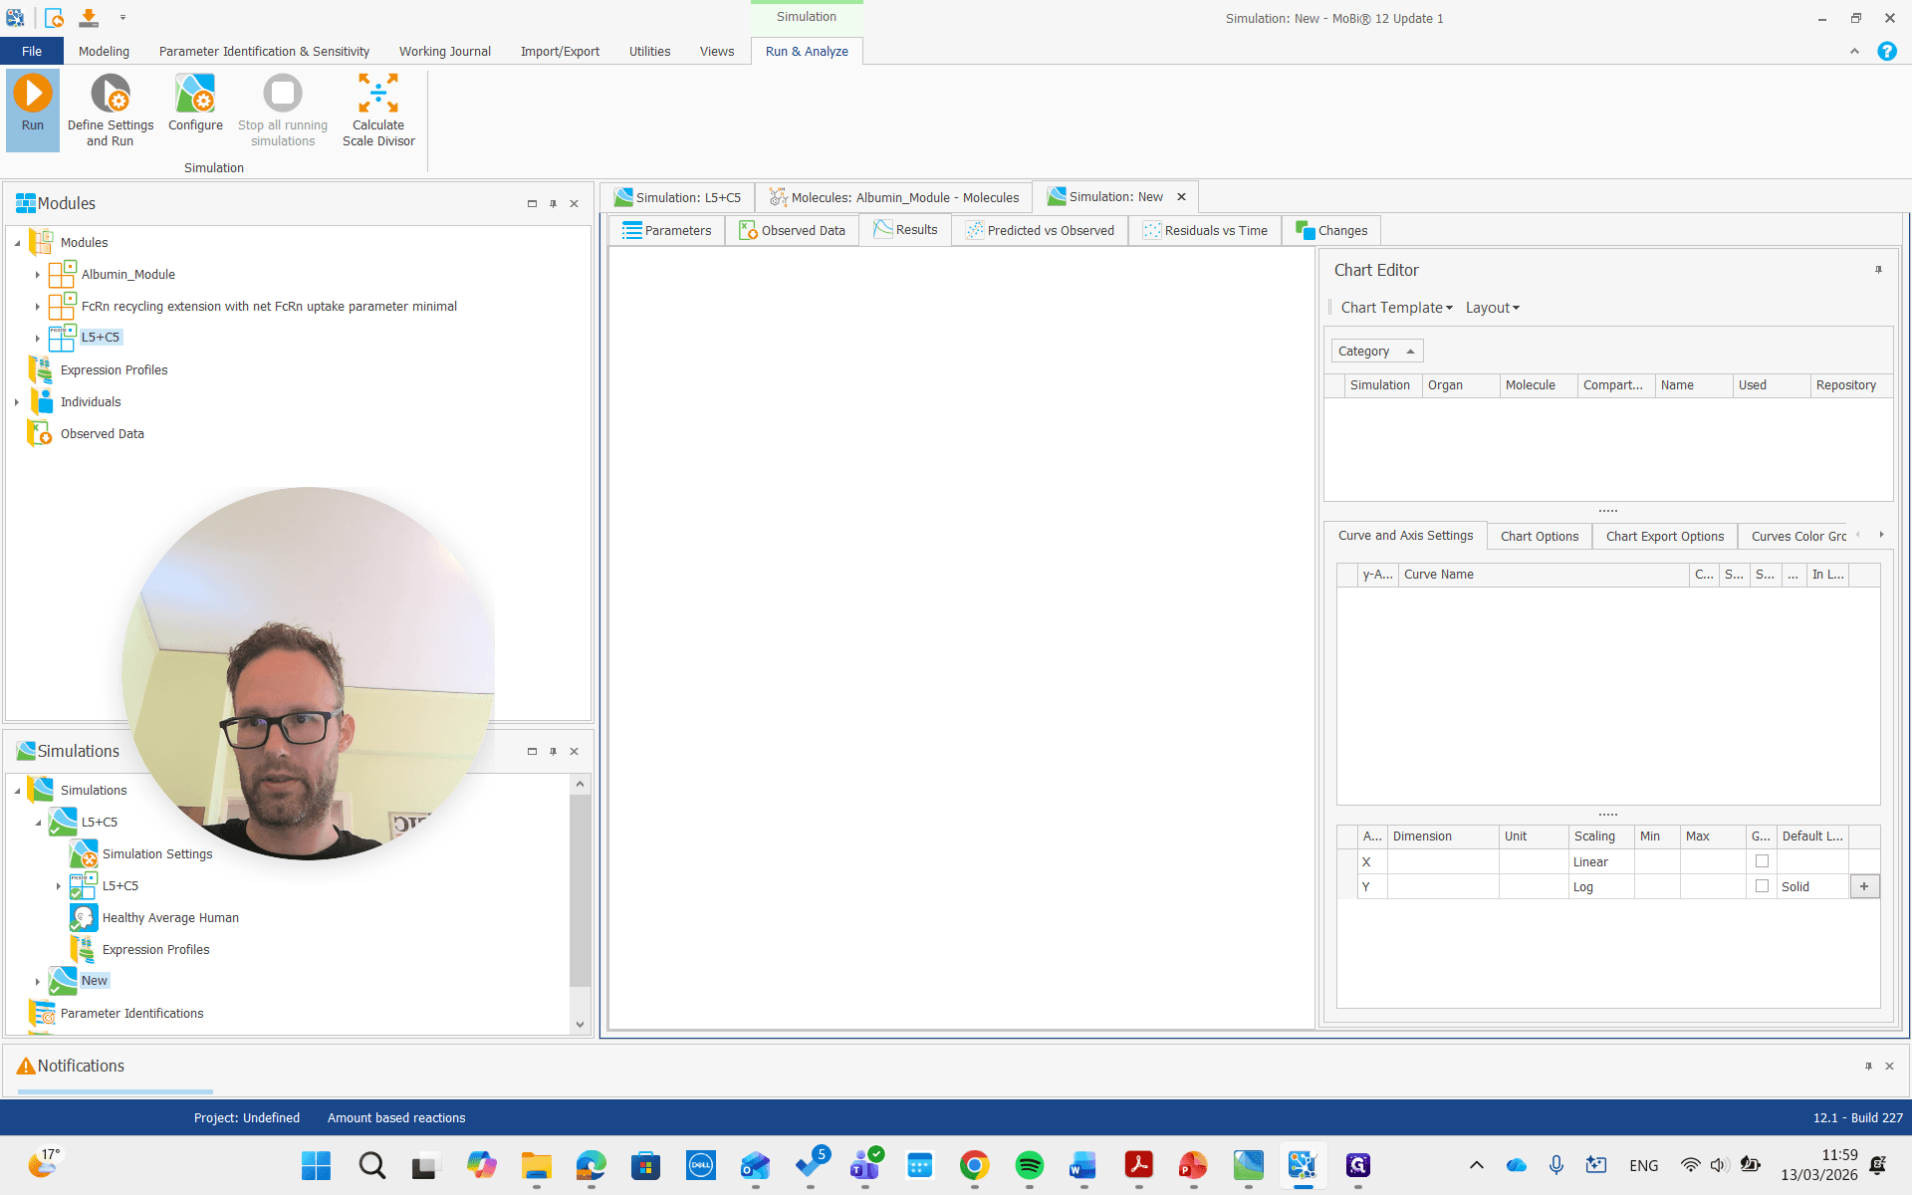
Task: Collapse the Simulations root node
Action: [x=17, y=791]
